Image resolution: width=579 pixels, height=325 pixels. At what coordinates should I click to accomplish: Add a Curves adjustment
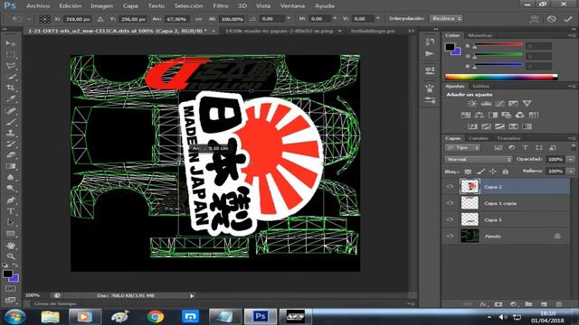pyautogui.click(x=499, y=104)
